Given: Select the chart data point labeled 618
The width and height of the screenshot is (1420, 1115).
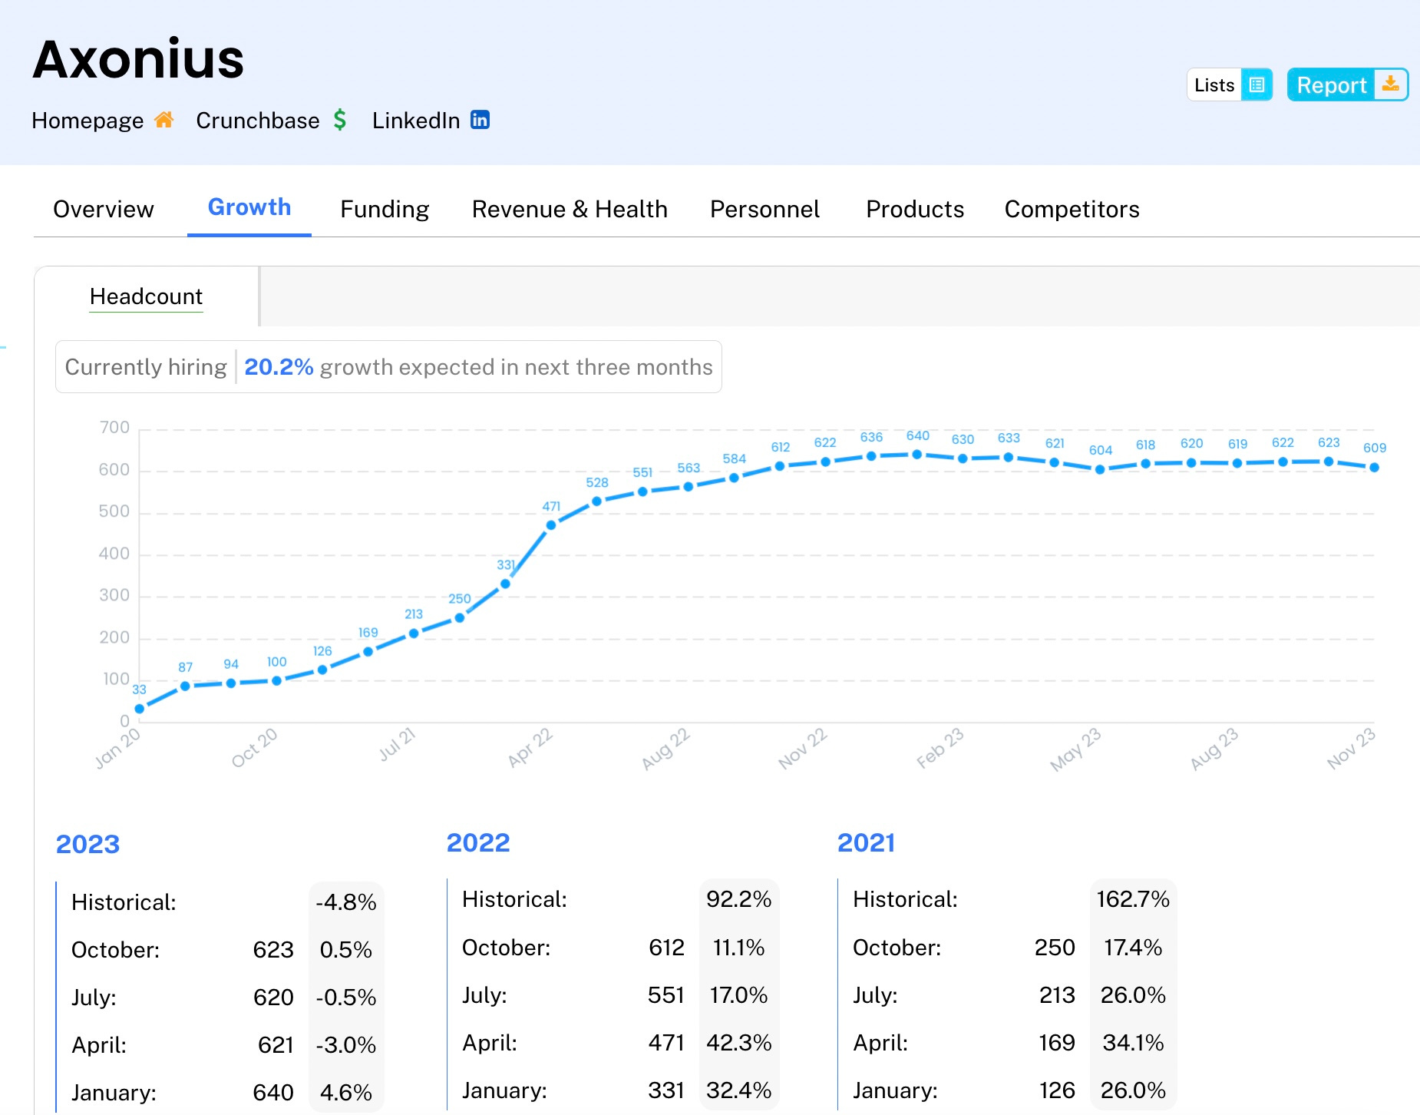Looking at the screenshot, I should 1145,464.
